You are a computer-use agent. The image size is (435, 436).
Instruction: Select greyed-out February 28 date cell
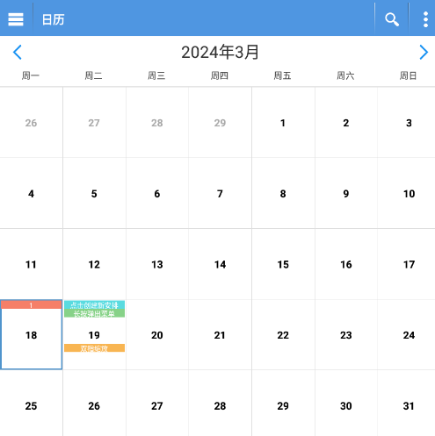coord(157,123)
